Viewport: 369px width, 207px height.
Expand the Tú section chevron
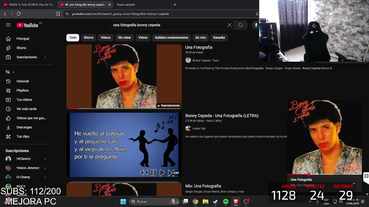click(x=13, y=72)
